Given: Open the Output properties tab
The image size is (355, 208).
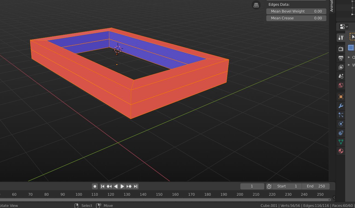Looking at the screenshot, I should (x=341, y=58).
